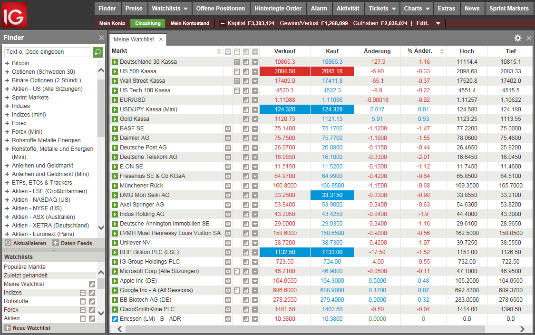
Task: Click chart column header icon
Action: [246, 52]
